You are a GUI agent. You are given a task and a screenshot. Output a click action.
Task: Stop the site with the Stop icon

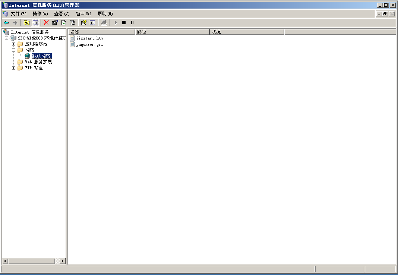124,23
